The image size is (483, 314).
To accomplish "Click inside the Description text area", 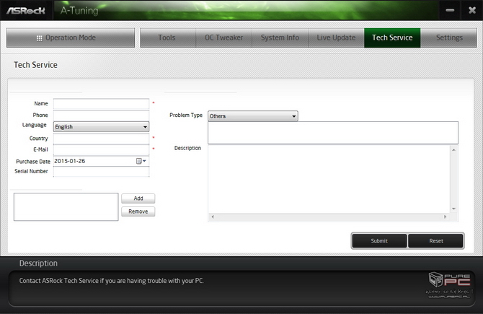I will tap(329, 179).
